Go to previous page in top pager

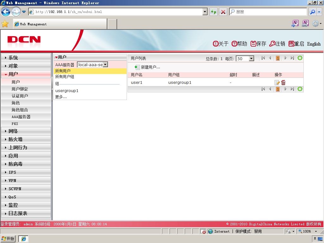click(270, 58)
